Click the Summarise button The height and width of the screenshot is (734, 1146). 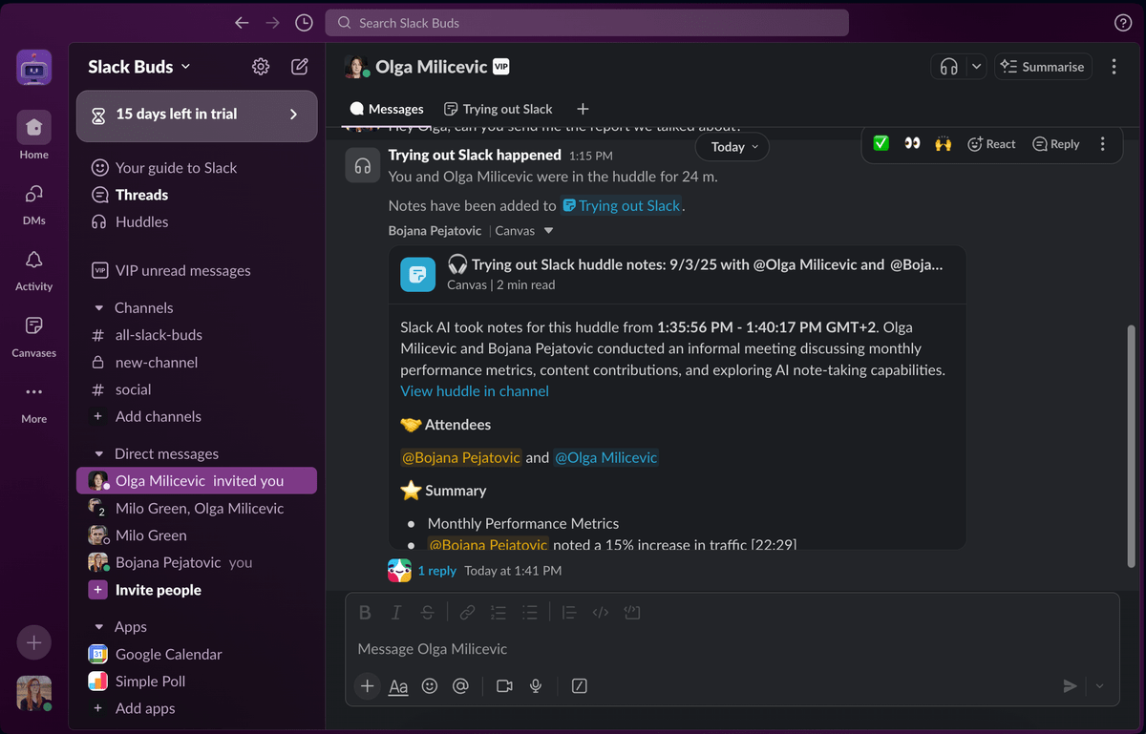click(x=1044, y=67)
